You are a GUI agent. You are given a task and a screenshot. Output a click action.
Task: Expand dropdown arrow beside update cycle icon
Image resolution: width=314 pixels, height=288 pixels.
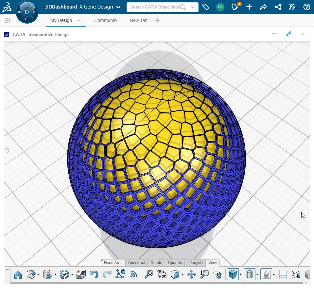72,274
